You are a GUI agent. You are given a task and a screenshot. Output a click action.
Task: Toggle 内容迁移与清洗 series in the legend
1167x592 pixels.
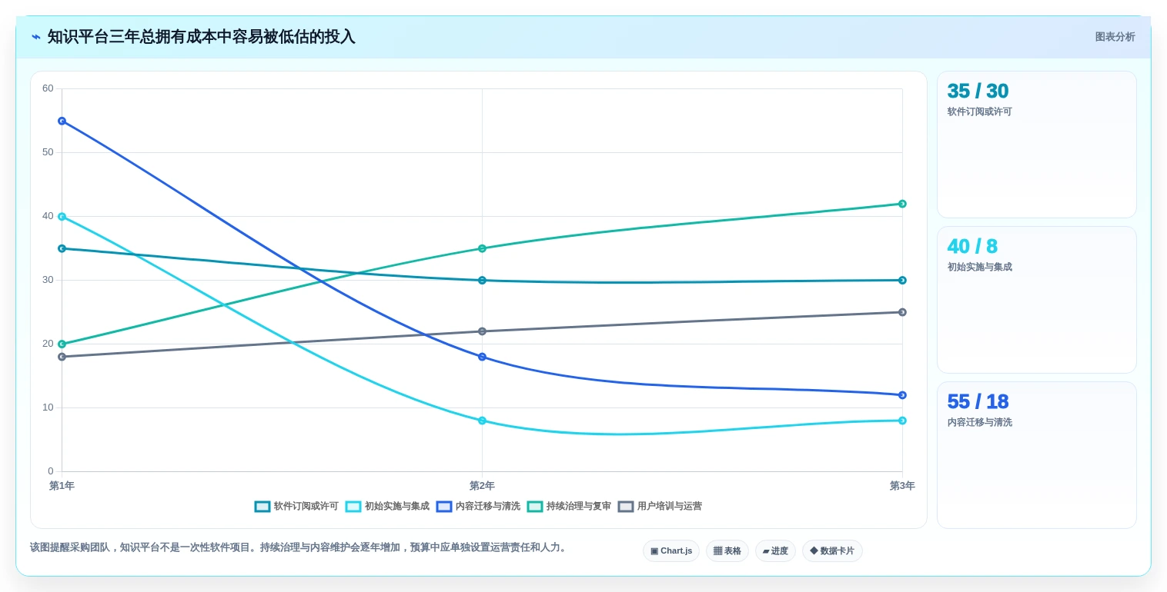tap(478, 507)
